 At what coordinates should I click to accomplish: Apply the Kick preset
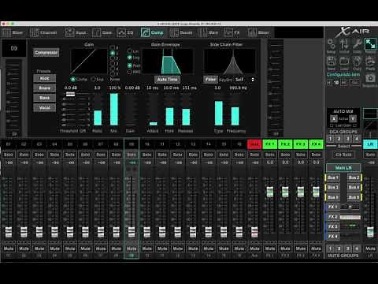[45, 78]
